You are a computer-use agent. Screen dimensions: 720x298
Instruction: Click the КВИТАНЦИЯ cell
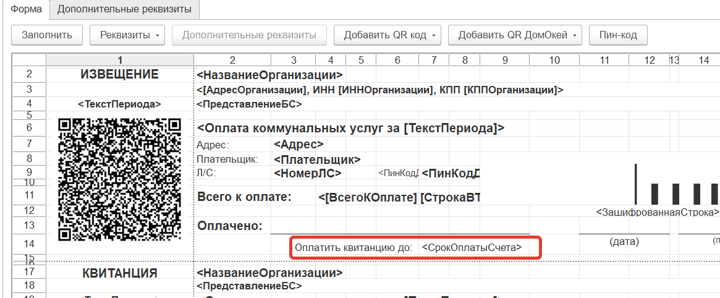pos(120,273)
